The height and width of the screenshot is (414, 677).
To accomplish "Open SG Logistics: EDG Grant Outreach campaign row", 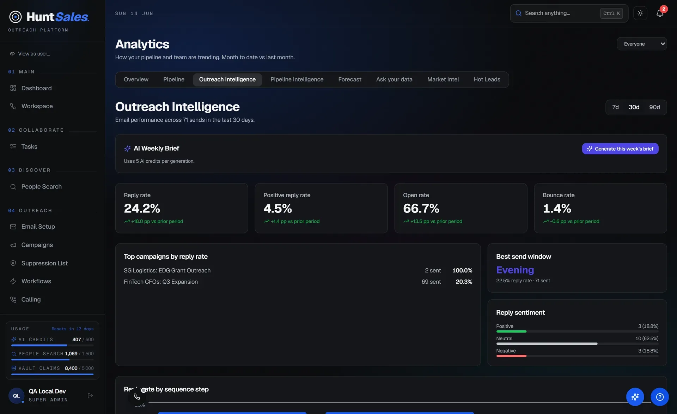I will (298, 271).
